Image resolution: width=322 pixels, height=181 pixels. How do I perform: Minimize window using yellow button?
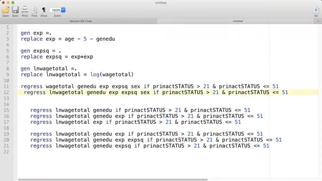click(8, 3)
